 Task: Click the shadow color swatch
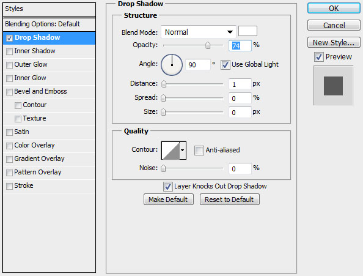click(248, 31)
